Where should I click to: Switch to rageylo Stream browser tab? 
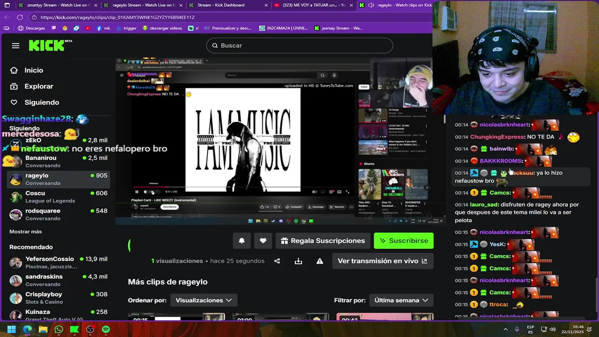tap(144, 5)
